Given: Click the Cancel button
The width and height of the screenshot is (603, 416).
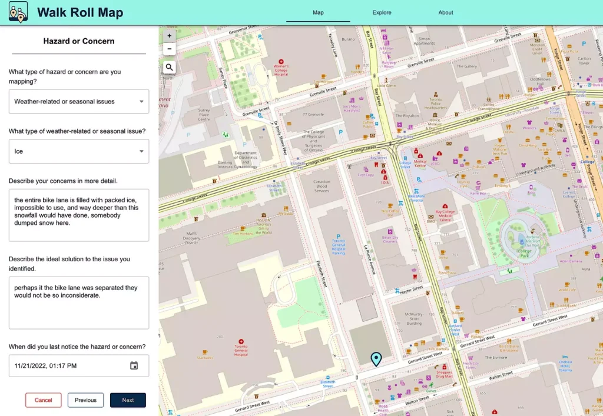Looking at the screenshot, I should pyautogui.click(x=44, y=400).
